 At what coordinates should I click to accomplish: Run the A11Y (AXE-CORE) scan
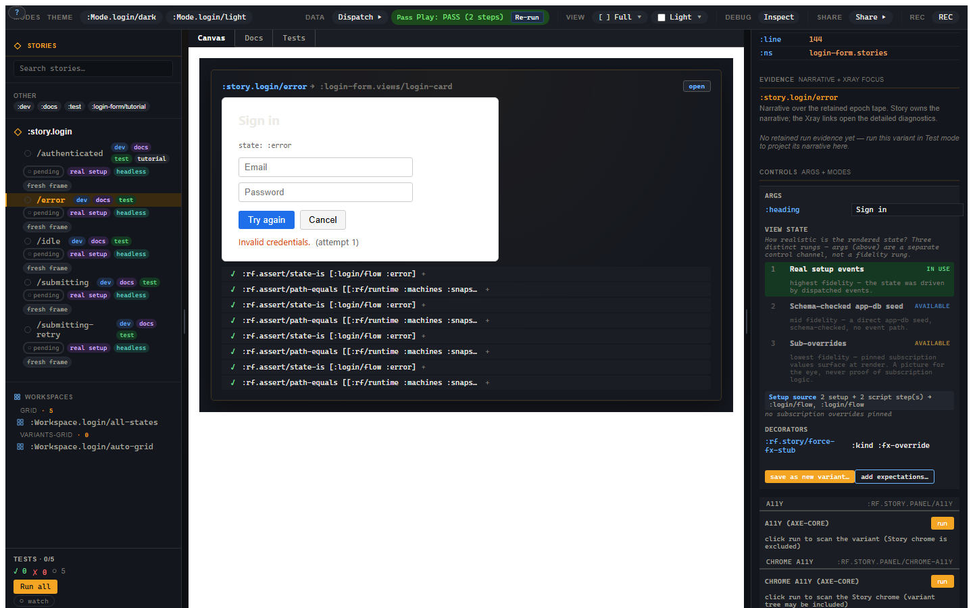942,524
